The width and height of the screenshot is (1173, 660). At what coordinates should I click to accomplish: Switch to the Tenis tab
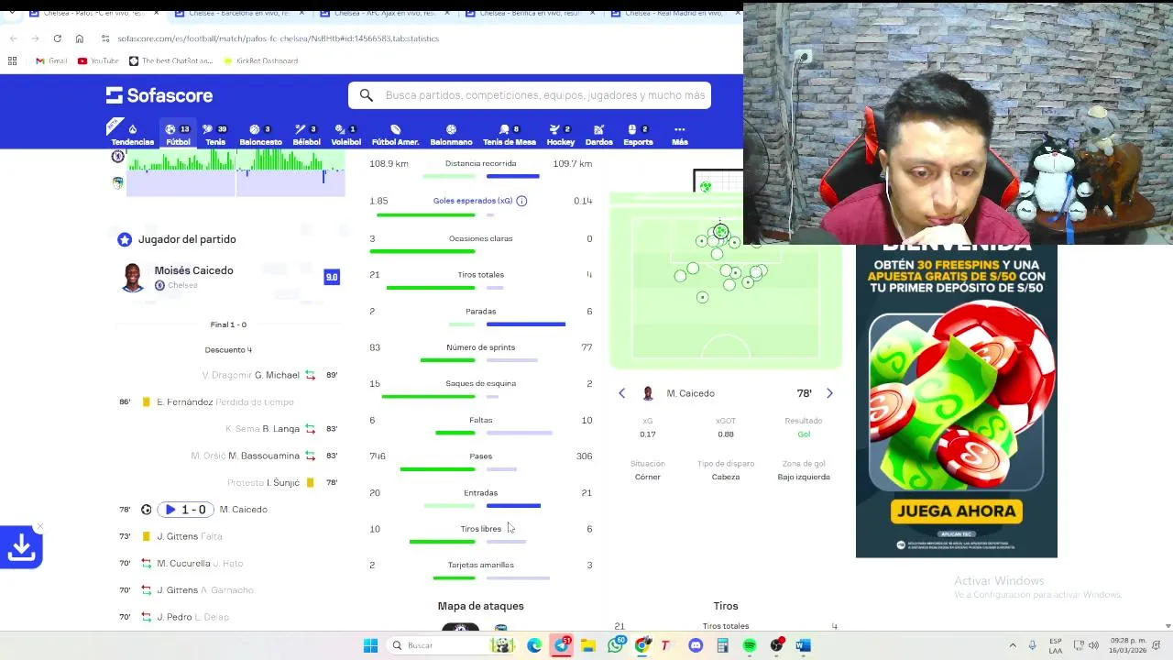[215, 135]
